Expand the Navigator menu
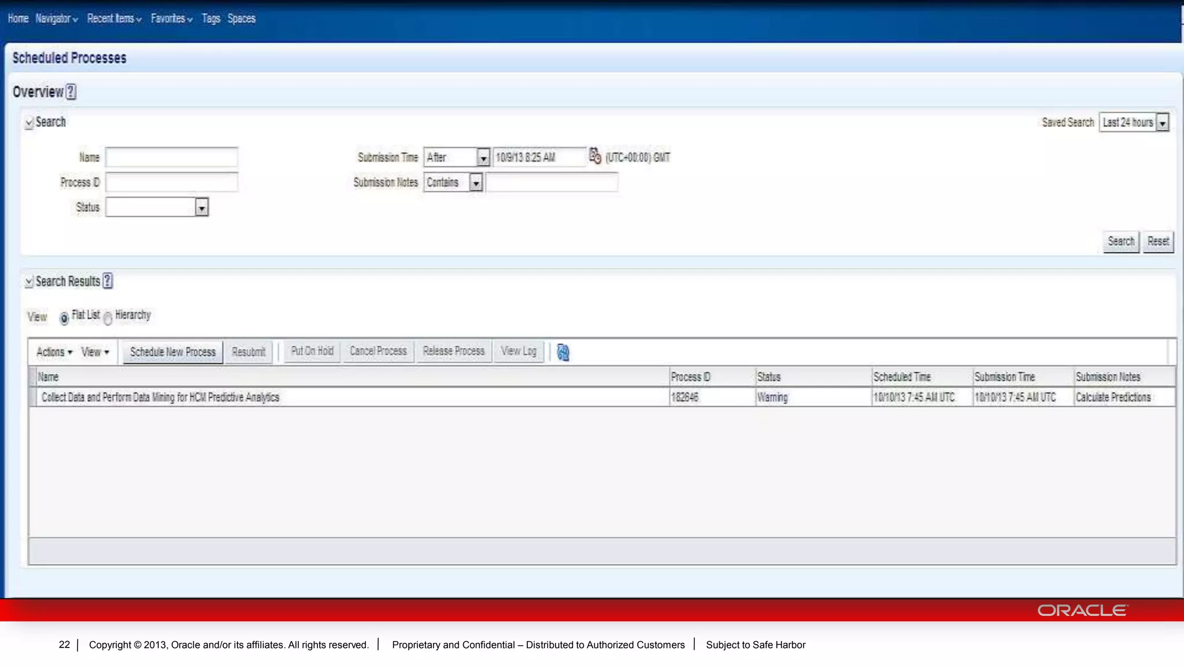 57,18
